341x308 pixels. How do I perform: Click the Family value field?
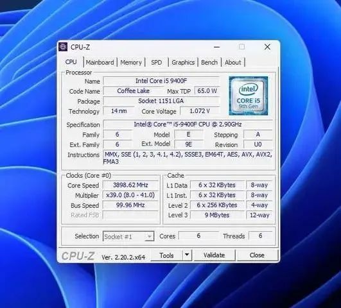(x=118, y=134)
